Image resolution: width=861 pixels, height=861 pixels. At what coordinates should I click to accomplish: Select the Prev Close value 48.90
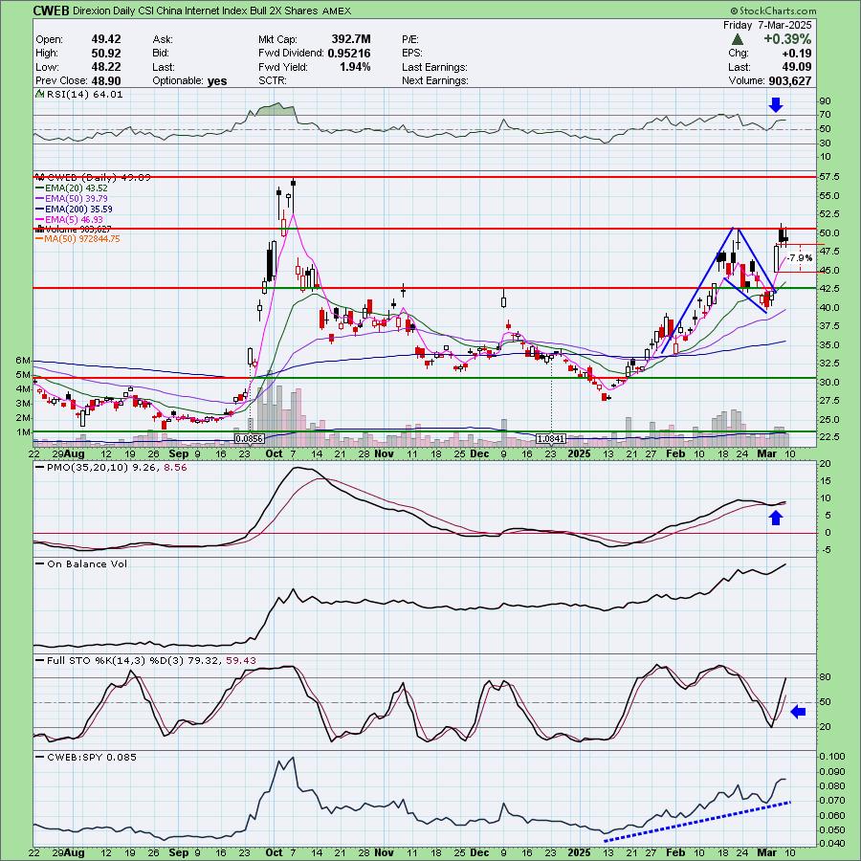106,80
